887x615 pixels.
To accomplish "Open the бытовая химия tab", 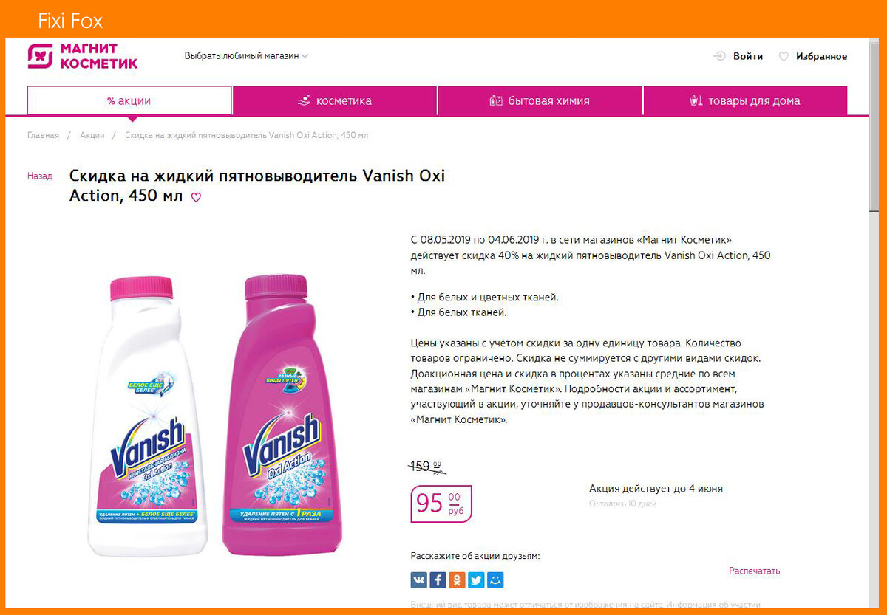I will coord(540,100).
